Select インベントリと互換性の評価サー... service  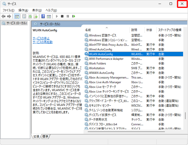(108, 96)
